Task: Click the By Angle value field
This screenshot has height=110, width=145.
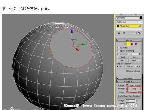Action: (133, 54)
